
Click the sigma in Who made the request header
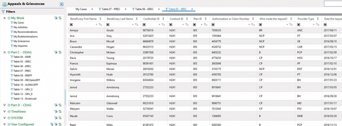(291, 19)
